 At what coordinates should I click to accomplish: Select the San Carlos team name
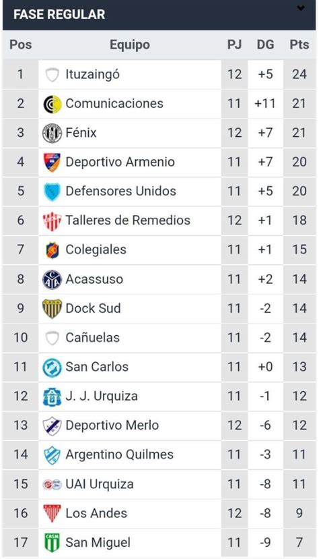(x=97, y=367)
